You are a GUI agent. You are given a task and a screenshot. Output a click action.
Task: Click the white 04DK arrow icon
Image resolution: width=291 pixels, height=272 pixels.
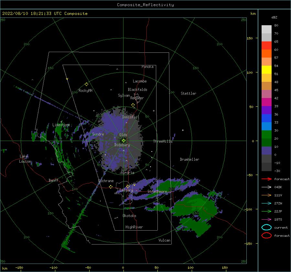(266, 187)
